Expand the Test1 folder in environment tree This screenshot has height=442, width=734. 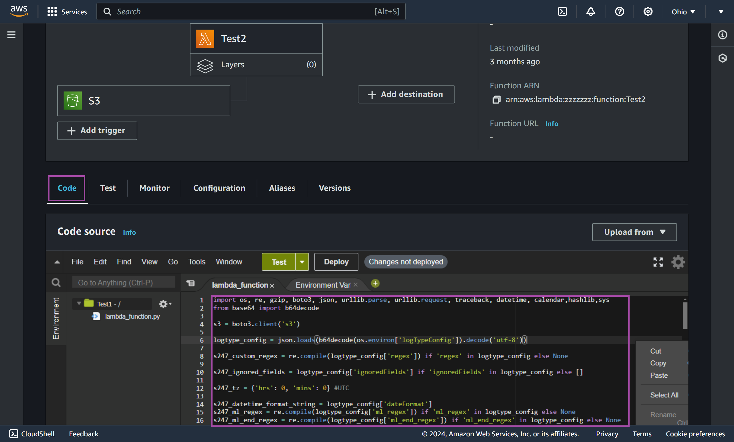(78, 303)
